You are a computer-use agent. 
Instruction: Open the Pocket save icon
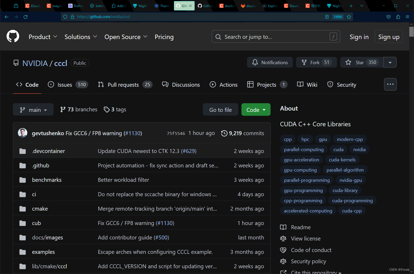(389, 17)
